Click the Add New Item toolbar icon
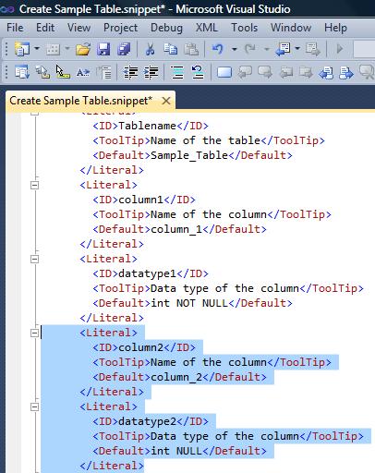This screenshot has height=473, width=375. 53,49
